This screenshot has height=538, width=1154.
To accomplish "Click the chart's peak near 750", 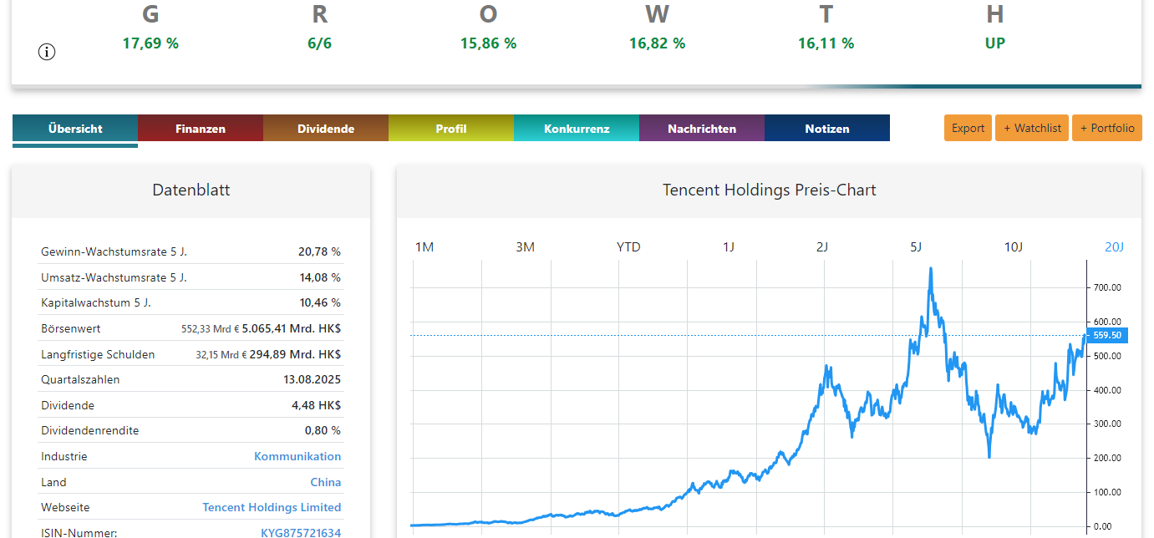I will pyautogui.click(x=931, y=269).
